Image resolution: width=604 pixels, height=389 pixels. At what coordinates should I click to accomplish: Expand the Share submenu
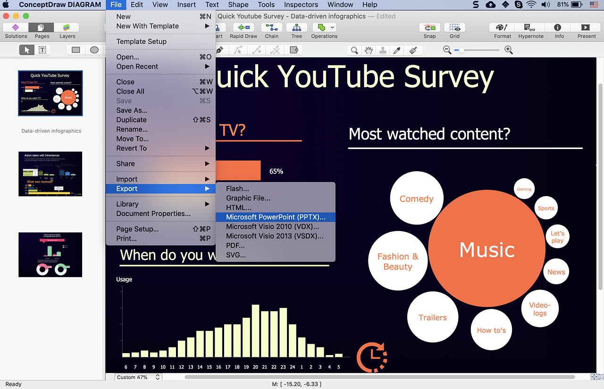pos(160,164)
